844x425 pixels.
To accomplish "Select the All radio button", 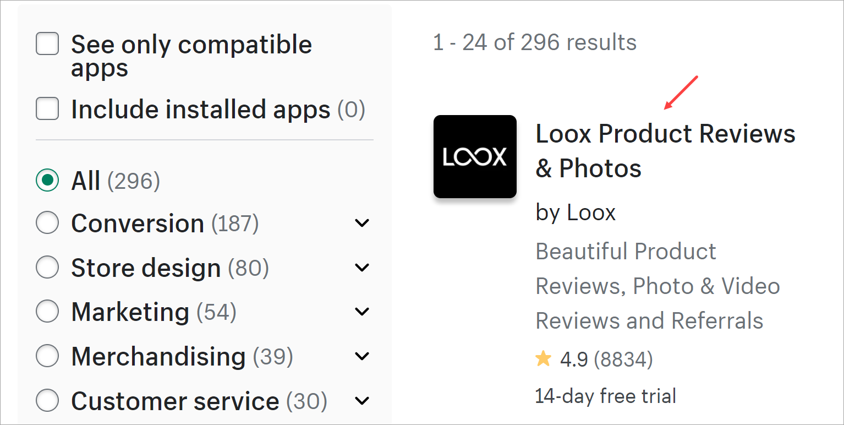I will click(47, 180).
